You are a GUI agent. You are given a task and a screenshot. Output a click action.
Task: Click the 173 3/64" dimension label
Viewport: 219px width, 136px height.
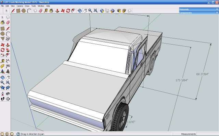coord(182,80)
